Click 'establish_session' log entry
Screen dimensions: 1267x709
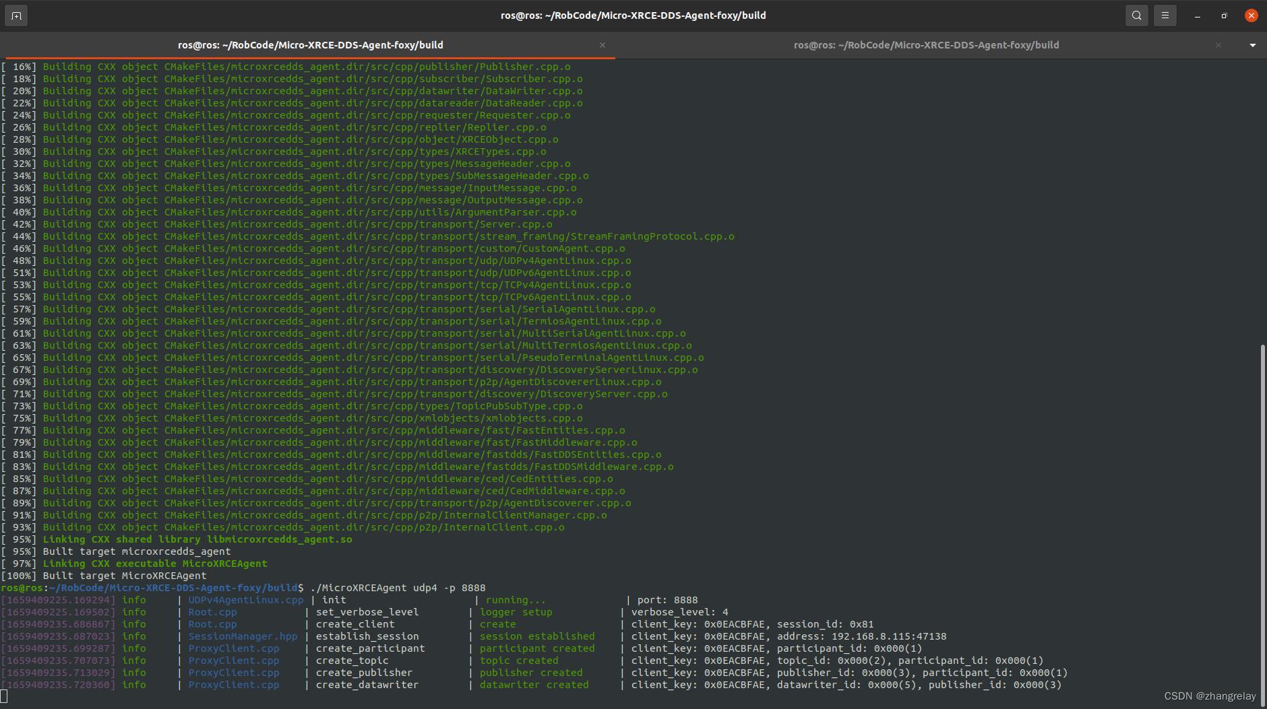pos(367,636)
